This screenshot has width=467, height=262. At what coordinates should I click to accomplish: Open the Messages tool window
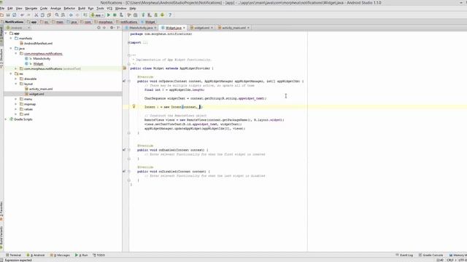coord(60,255)
